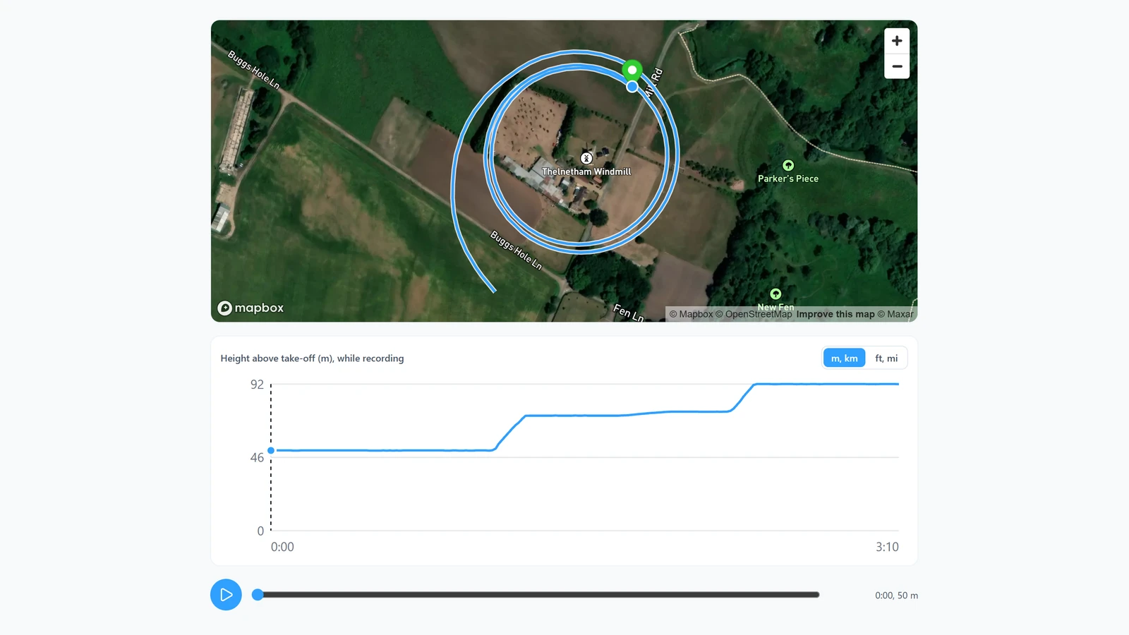1129x635 pixels.
Task: Click the 3:10 end time label
Action: [x=887, y=547]
